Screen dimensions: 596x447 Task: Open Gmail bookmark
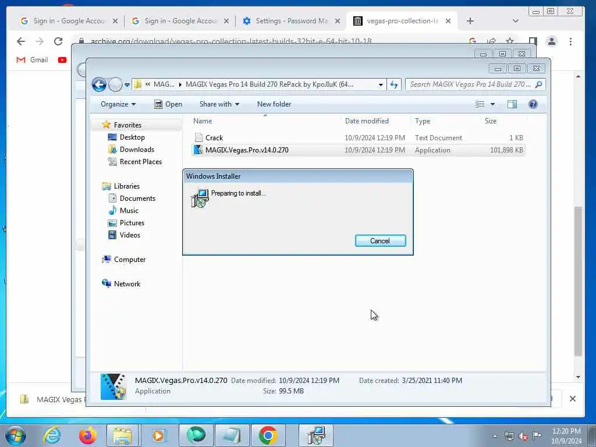click(x=33, y=60)
